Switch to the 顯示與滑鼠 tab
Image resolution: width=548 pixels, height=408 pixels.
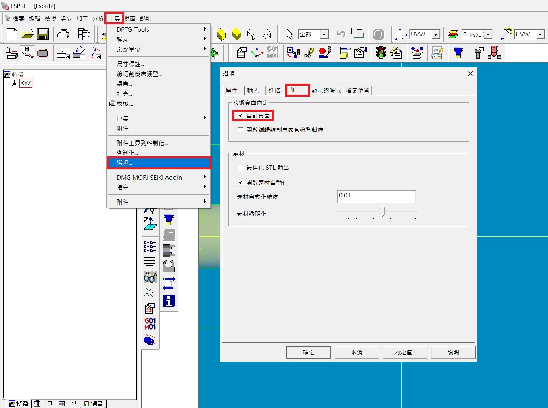pos(326,91)
